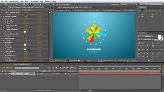Toggle mask and shape path visibility
The image size is (164, 92).
pyautogui.click(x=67, y=61)
